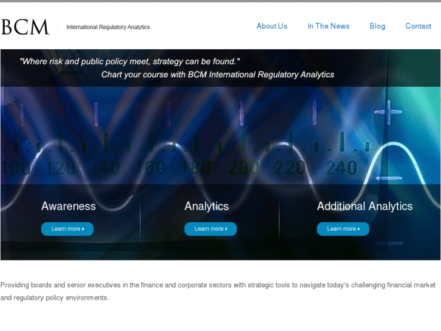Select the Analytics heading
The height and width of the screenshot is (331, 441).
pos(207,206)
